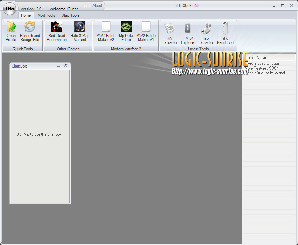Open the iHc application orb menu
298x245 pixels.
(x=10, y=9)
